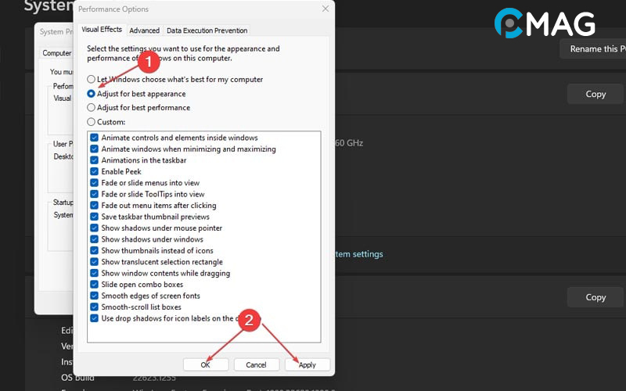Open the Data Execution Prevention tab
The height and width of the screenshot is (391, 626).
click(x=207, y=30)
